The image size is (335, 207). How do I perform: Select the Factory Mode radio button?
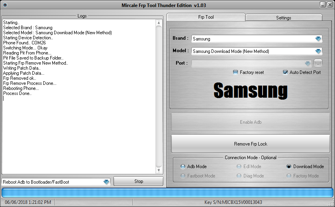point(289,176)
